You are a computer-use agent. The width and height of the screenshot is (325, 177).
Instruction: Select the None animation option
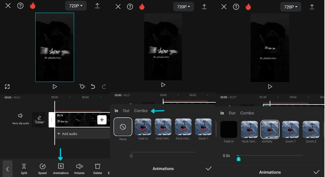(x=123, y=127)
